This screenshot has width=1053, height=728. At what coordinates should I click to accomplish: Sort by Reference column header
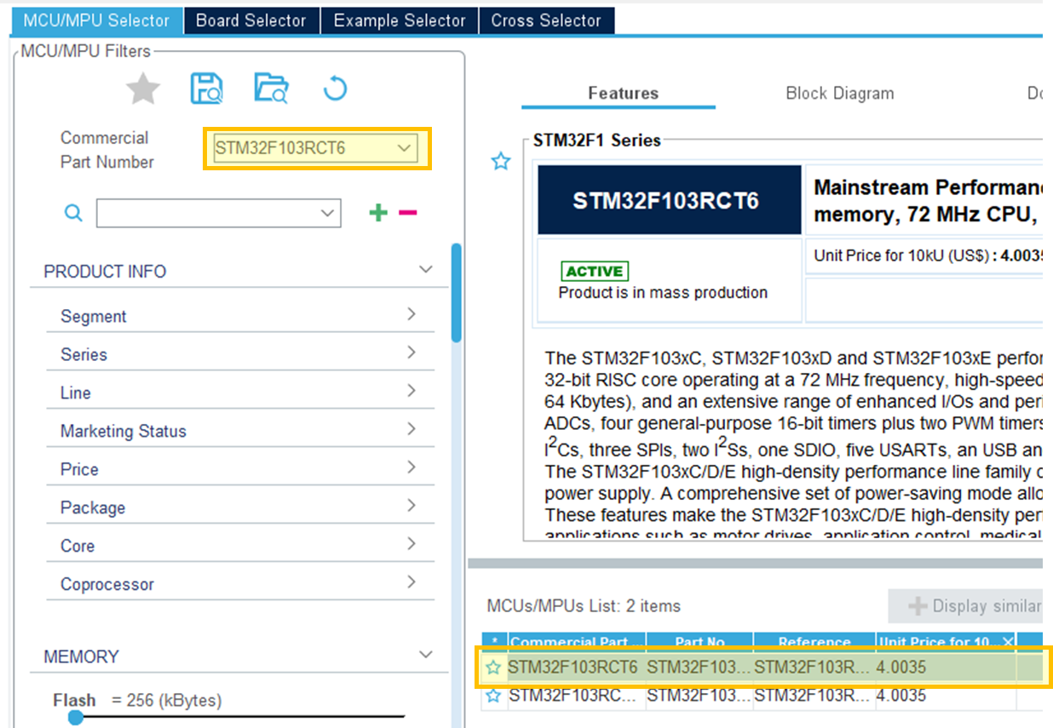814,642
